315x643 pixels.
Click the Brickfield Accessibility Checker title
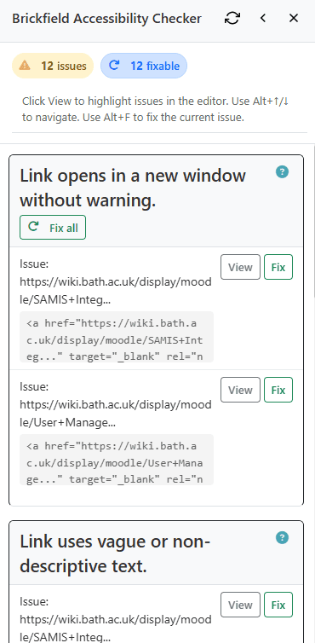click(107, 19)
